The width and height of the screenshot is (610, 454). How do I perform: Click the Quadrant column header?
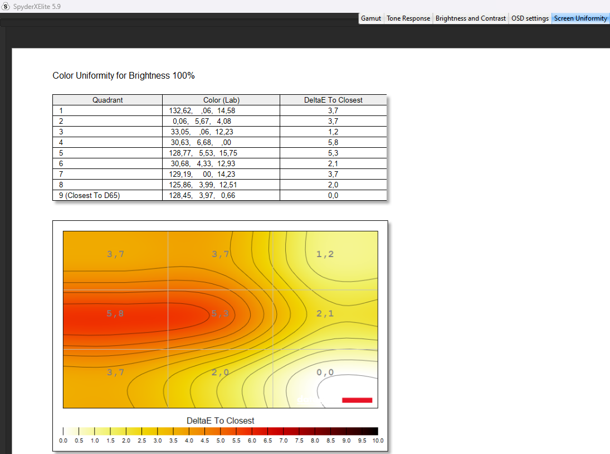point(108,100)
